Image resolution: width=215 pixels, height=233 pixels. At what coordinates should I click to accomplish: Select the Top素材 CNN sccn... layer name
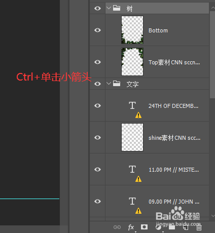[x=174, y=62]
